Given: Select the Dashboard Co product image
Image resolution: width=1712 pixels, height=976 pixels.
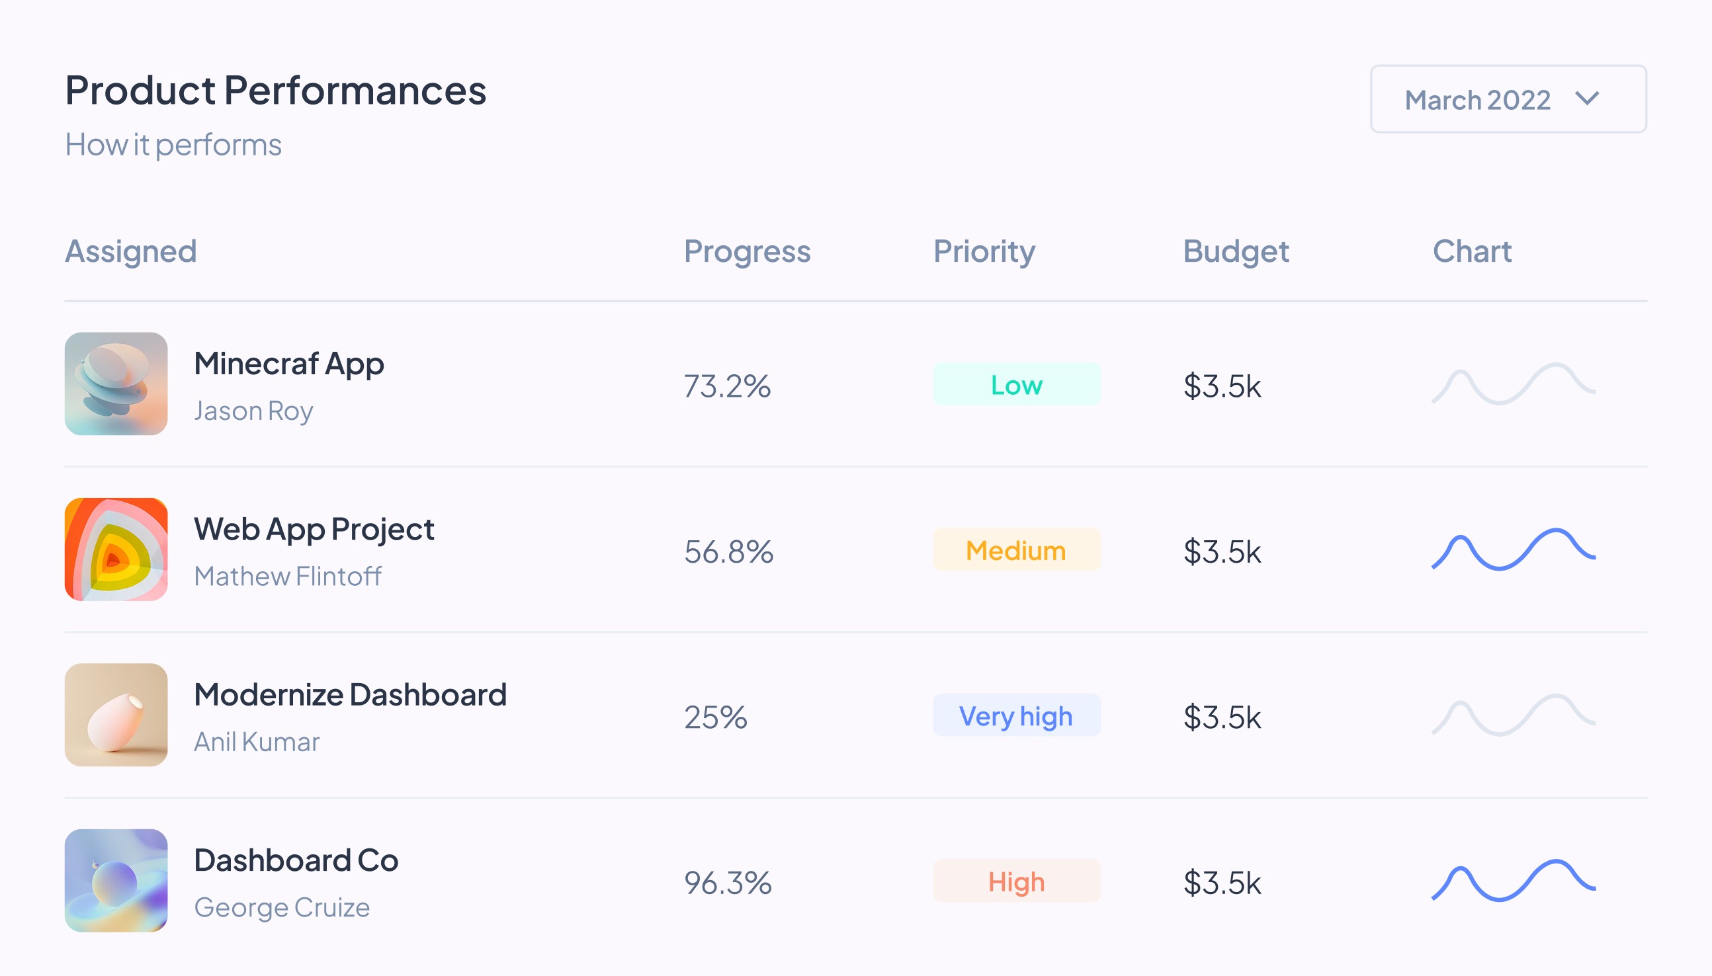Looking at the screenshot, I should pyautogui.click(x=116, y=880).
